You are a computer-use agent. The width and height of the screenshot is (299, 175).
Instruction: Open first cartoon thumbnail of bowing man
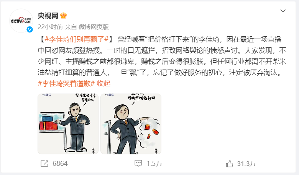point(68,124)
